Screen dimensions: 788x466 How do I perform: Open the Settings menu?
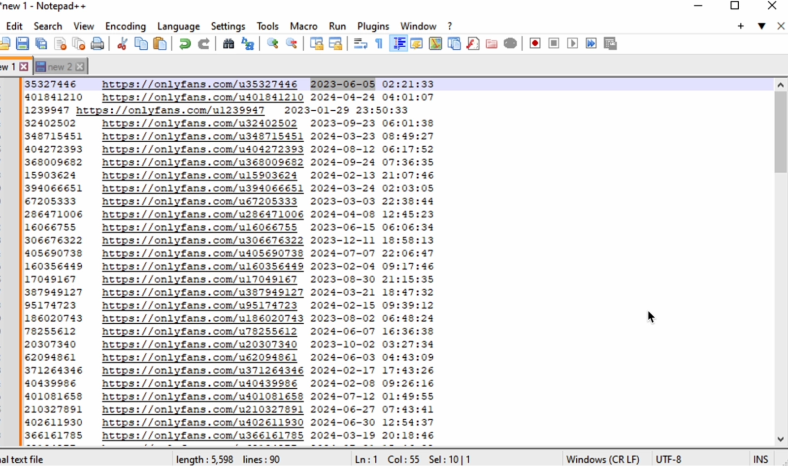pyautogui.click(x=228, y=26)
